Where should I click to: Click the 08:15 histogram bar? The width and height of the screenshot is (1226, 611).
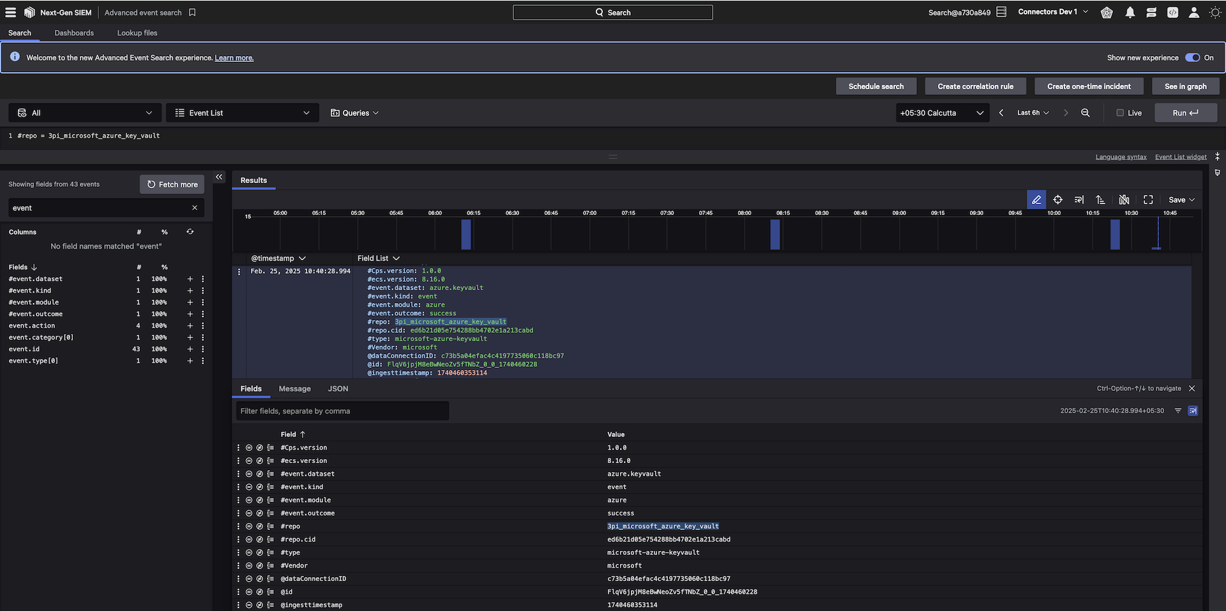[x=775, y=234]
